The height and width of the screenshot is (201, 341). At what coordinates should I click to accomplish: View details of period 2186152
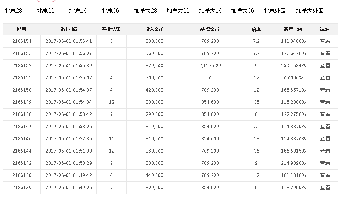[325, 66]
